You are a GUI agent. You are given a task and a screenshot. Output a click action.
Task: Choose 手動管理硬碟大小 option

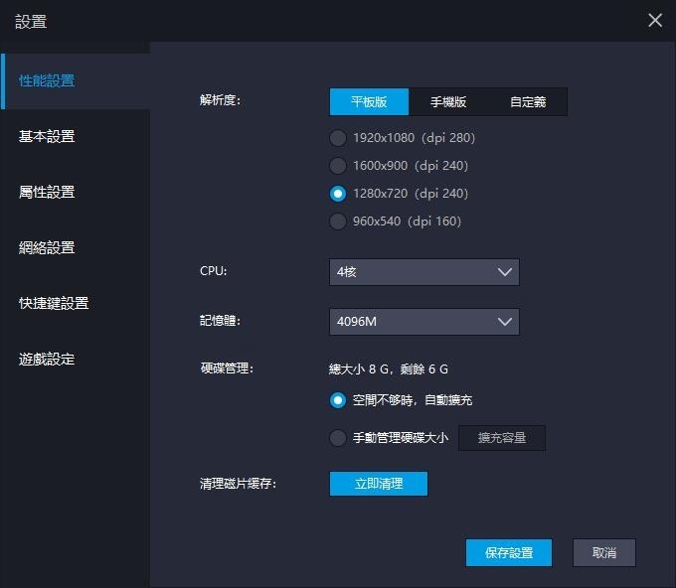389,438
